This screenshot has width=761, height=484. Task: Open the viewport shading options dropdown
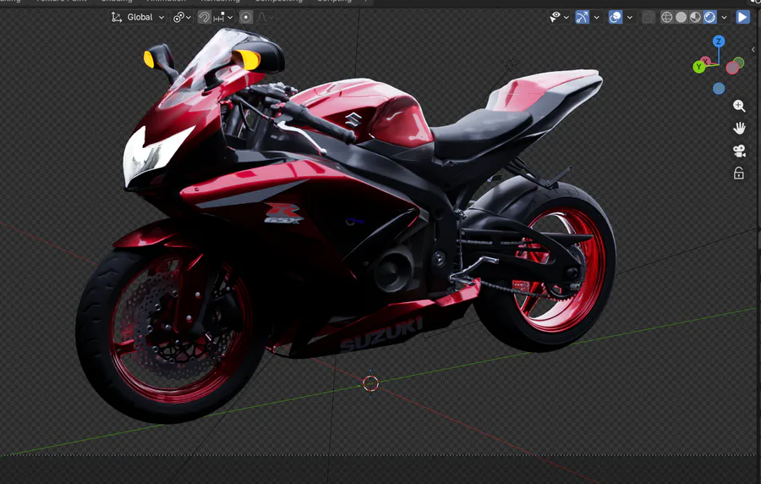724,18
